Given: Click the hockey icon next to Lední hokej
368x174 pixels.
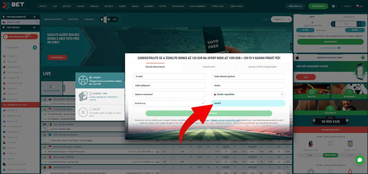Looking at the screenshot, I should 4,72.
